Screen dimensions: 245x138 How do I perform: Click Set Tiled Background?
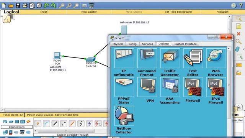pos(178,12)
